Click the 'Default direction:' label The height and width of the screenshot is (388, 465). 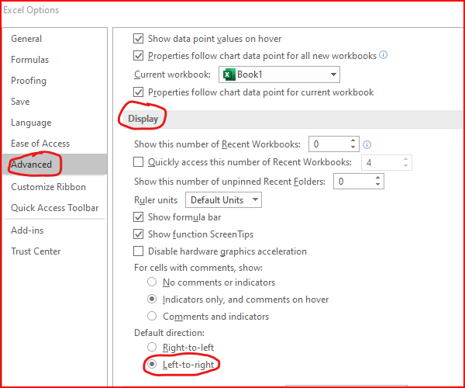click(169, 333)
